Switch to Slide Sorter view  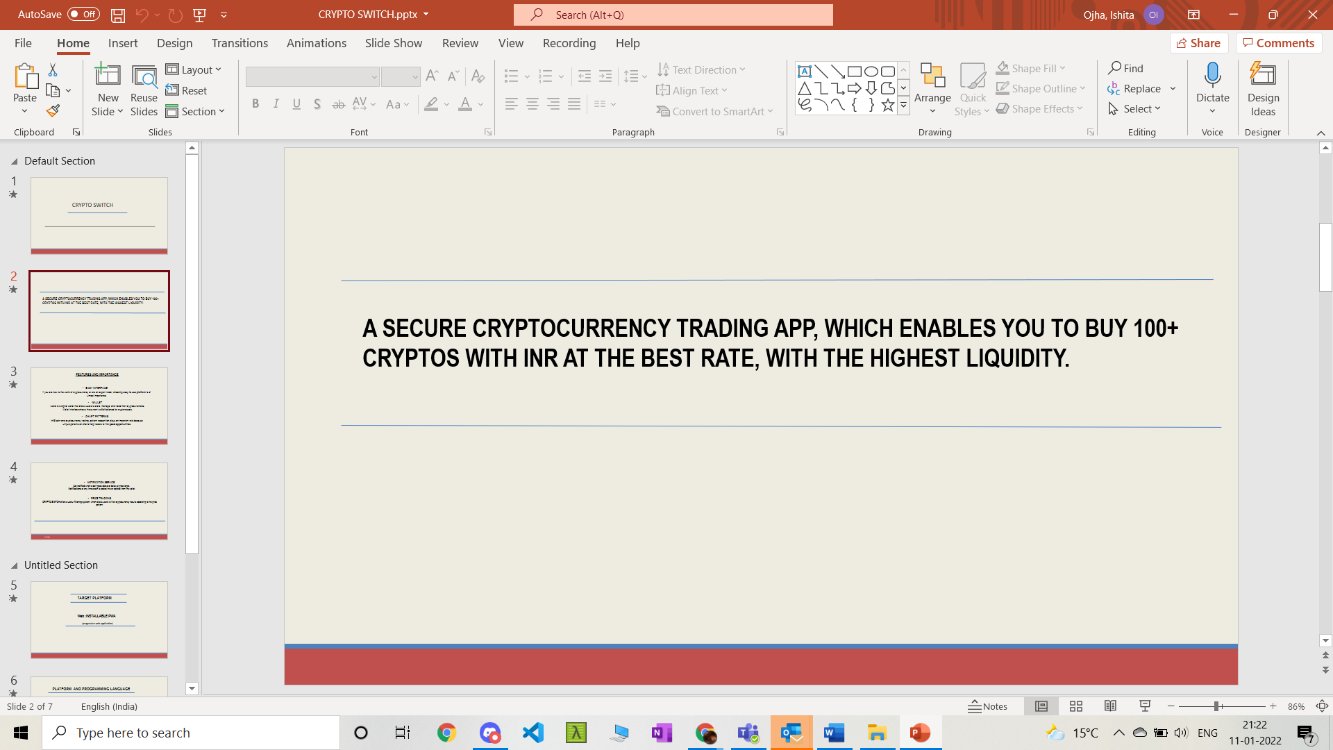click(1076, 706)
